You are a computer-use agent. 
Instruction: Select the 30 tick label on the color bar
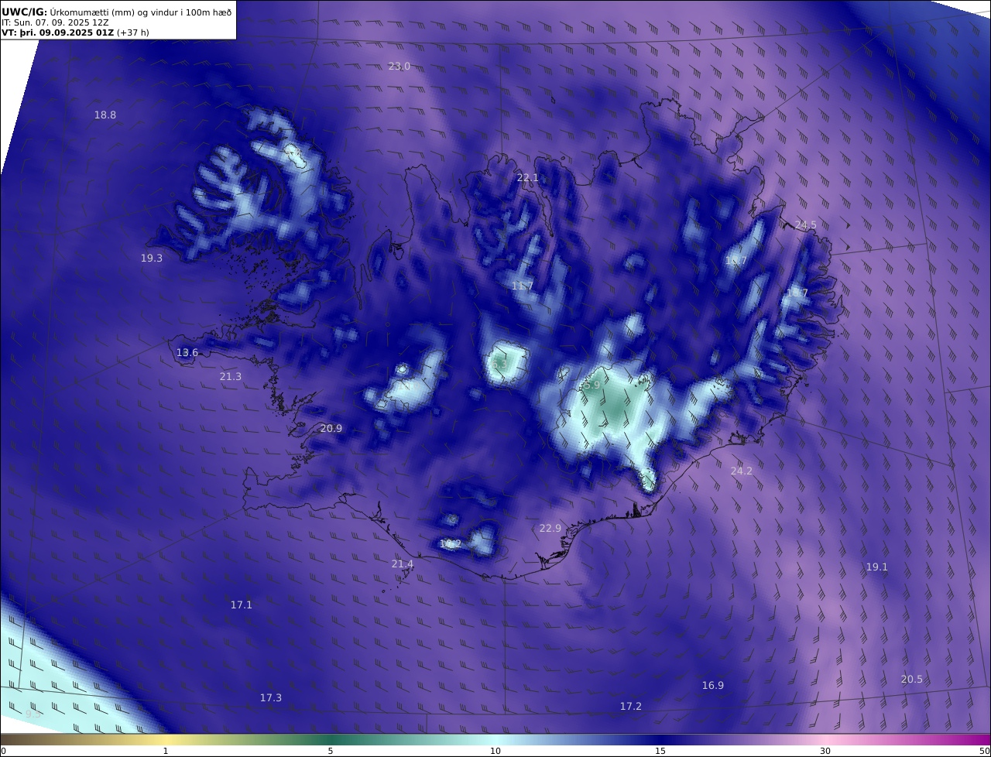[825, 751]
